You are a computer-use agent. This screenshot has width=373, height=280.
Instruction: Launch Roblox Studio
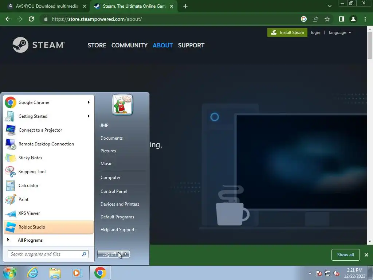49,227
